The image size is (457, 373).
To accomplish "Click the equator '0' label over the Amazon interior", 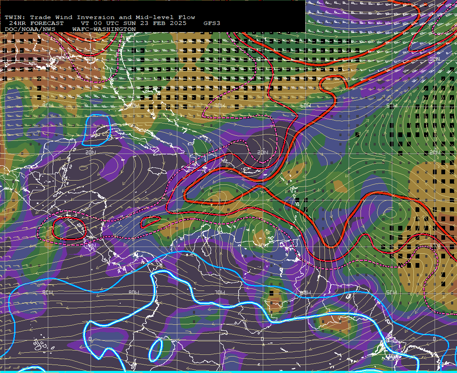I will pyautogui.click(x=262, y=339).
